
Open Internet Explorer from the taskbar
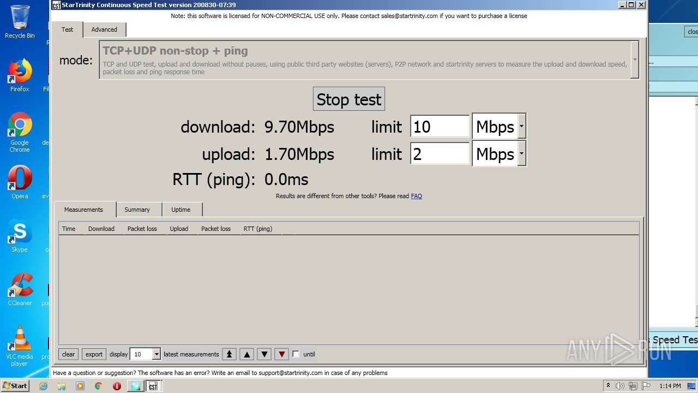point(44,386)
